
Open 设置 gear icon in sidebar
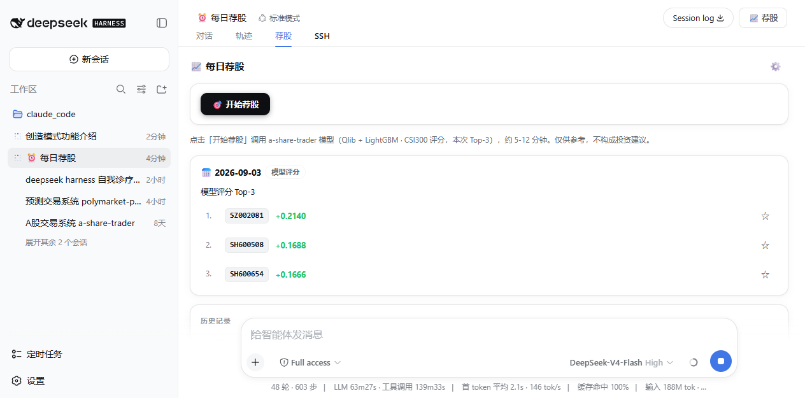[x=17, y=381]
